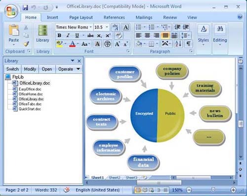
Task: Toggle Italic formatting
Action: coord(68,36)
